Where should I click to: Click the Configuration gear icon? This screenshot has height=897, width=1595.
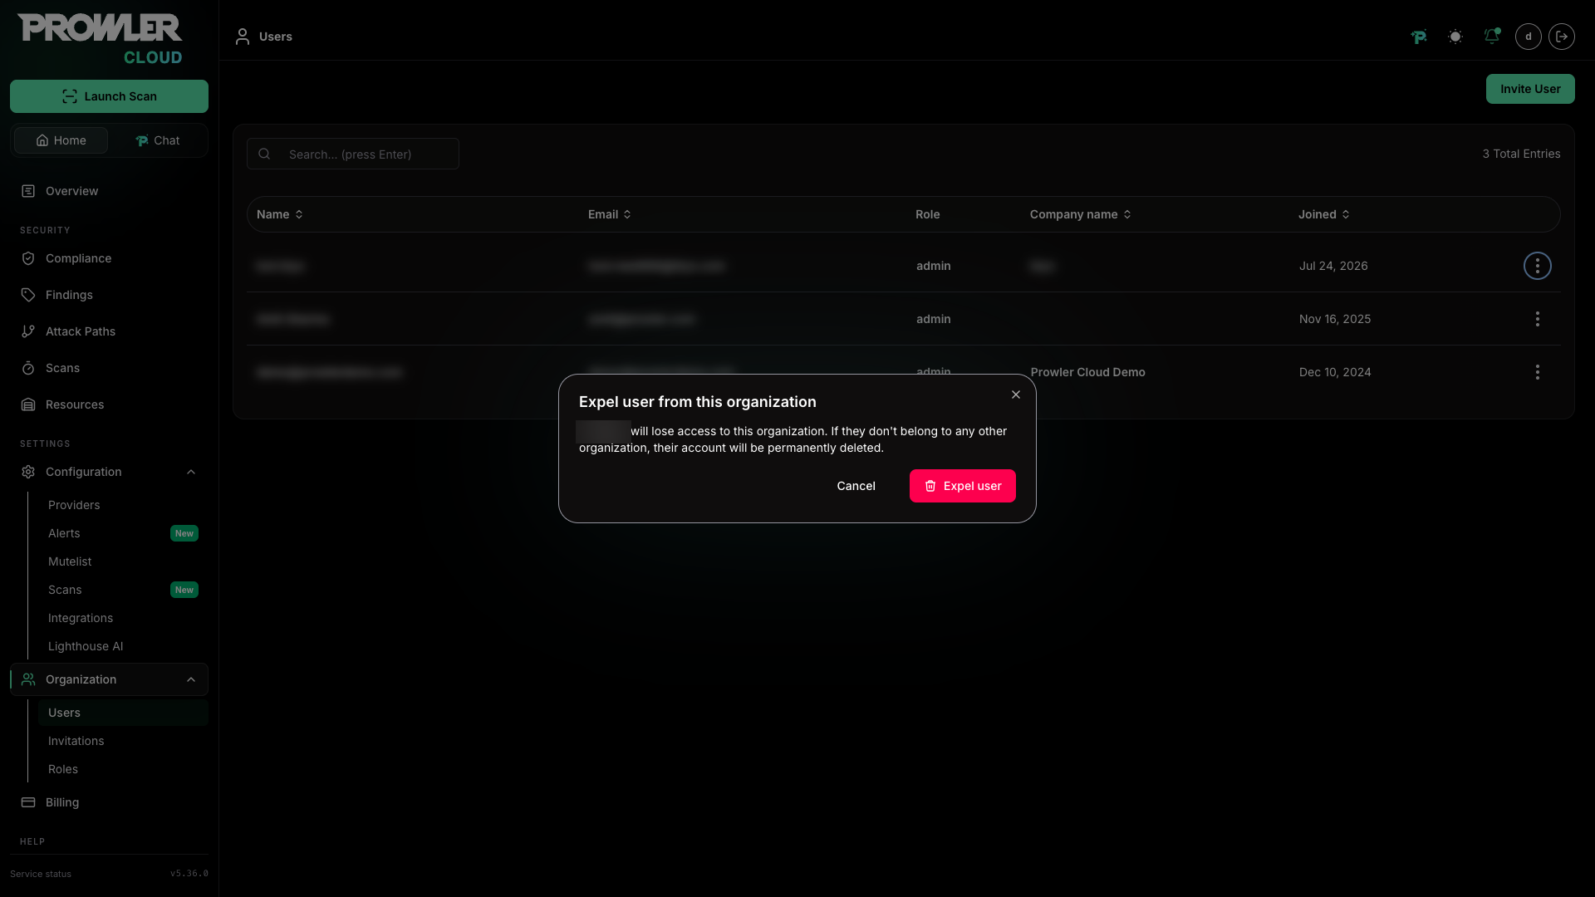point(28,472)
